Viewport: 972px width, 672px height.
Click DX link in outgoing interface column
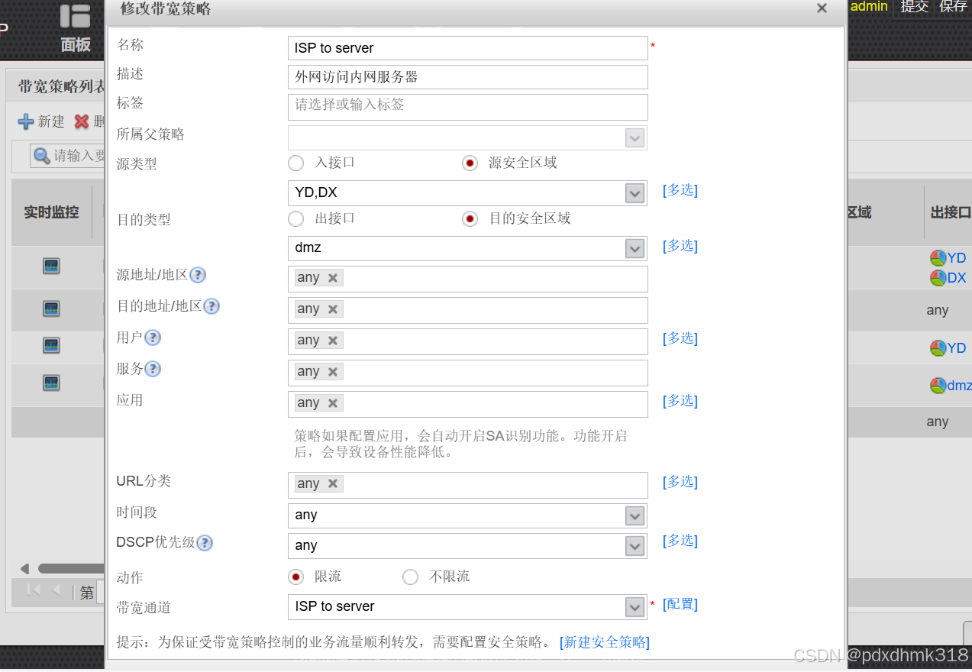(957, 278)
